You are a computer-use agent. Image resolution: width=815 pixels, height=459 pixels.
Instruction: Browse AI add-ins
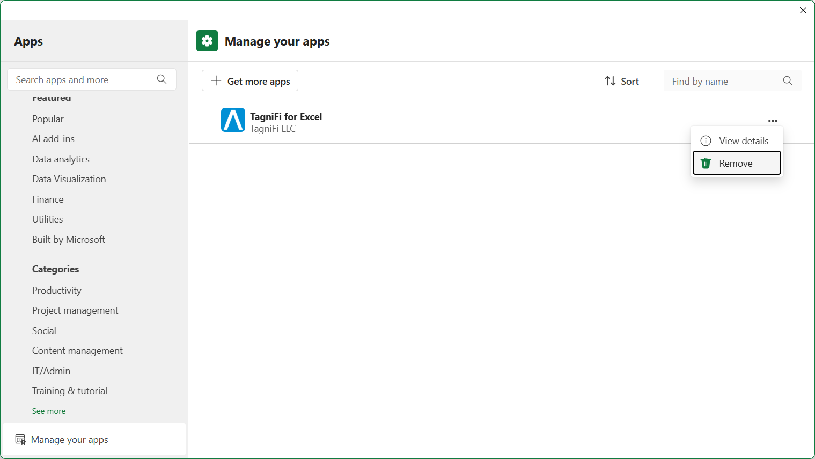(53, 139)
